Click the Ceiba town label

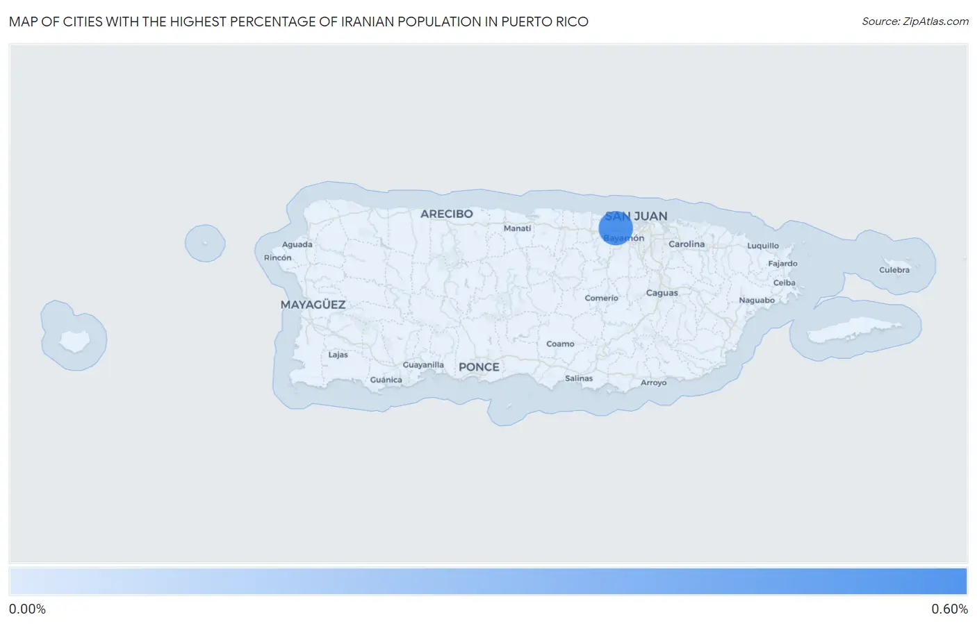tap(784, 283)
